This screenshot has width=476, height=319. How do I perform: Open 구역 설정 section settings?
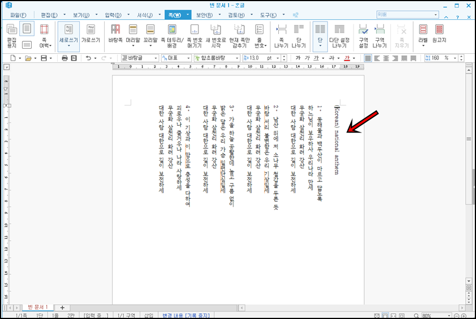pyautogui.click(x=363, y=36)
